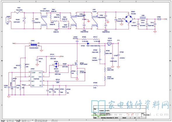Viewport: 172px width, 122px height.
Task: Select the CF901 150uF/450V capacitor
Action: [x=113, y=58]
